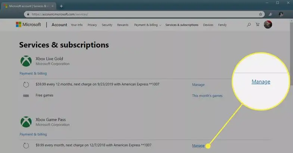This screenshot has width=293, height=153.
Task: Bookmark page with star icon
Action: click(x=261, y=14)
